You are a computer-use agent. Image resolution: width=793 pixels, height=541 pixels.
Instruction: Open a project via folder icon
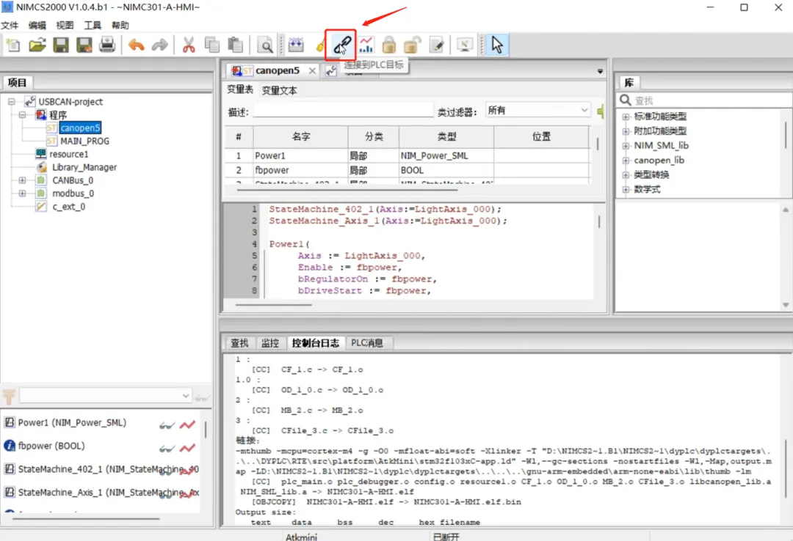click(x=37, y=45)
